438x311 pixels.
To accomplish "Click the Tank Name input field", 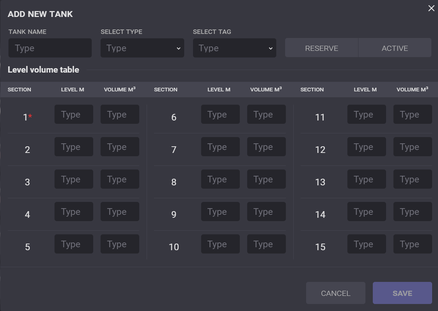I will tap(50, 48).
